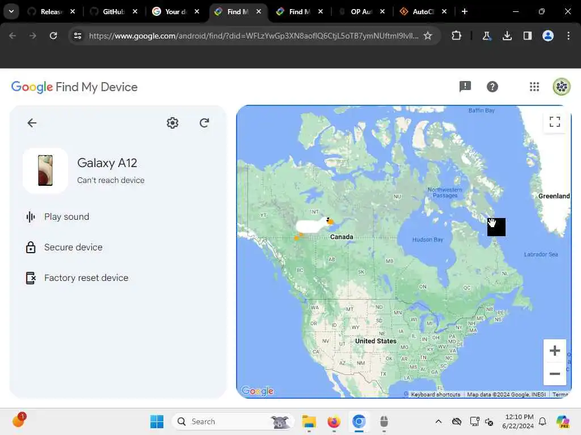Click the address bar URL
Image resolution: width=581 pixels, height=435 pixels.
pyautogui.click(x=254, y=36)
